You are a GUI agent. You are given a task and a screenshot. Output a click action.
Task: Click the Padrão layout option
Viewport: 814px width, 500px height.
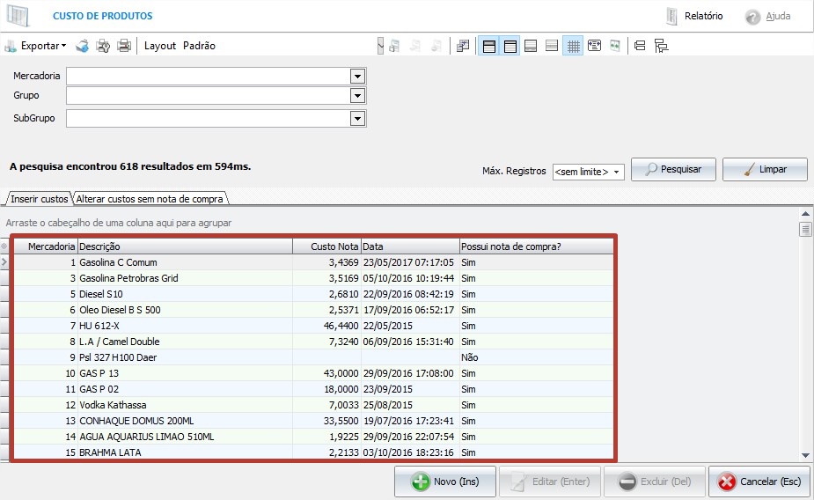click(x=199, y=46)
